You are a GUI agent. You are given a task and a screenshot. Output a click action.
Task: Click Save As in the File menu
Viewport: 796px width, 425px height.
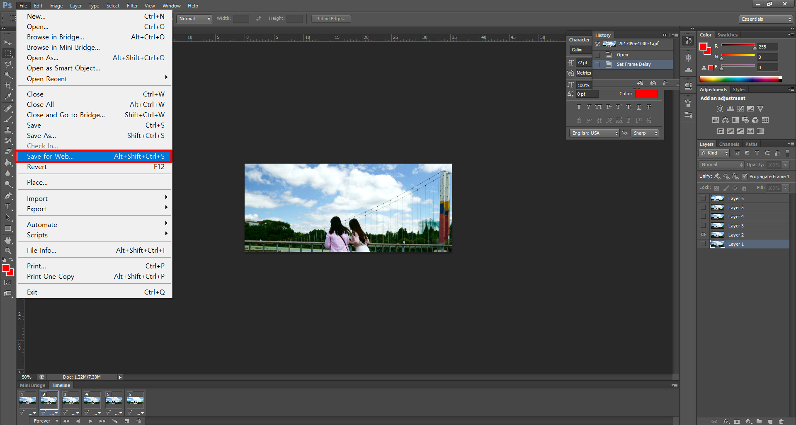click(41, 135)
